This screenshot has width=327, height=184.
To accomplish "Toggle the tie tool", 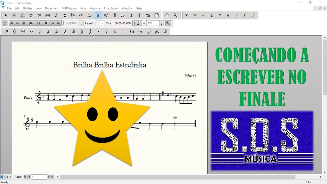I will 148,32.
